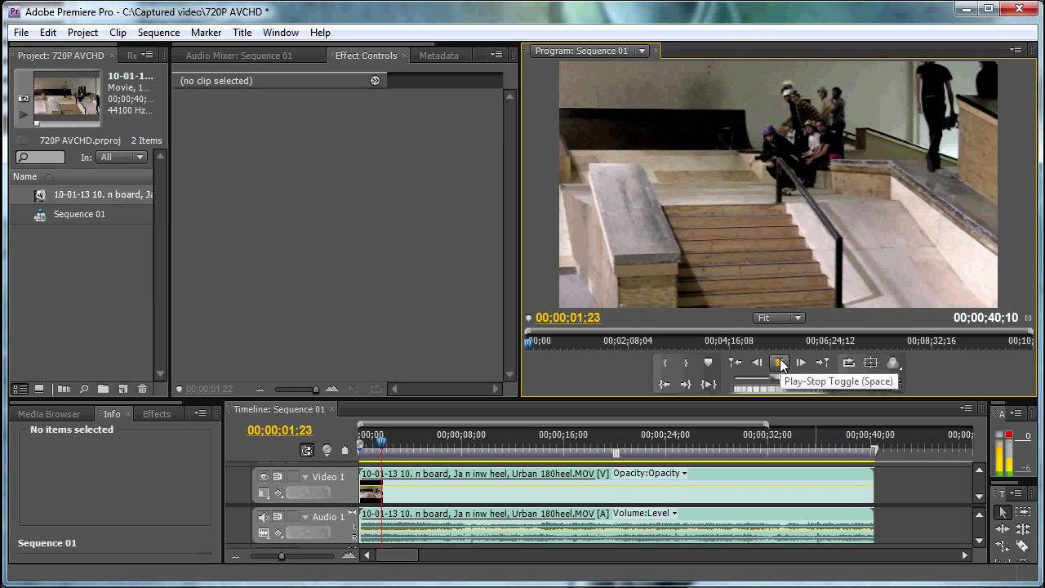Step Back one frame in Program monitor
1045x588 pixels.
coord(758,363)
